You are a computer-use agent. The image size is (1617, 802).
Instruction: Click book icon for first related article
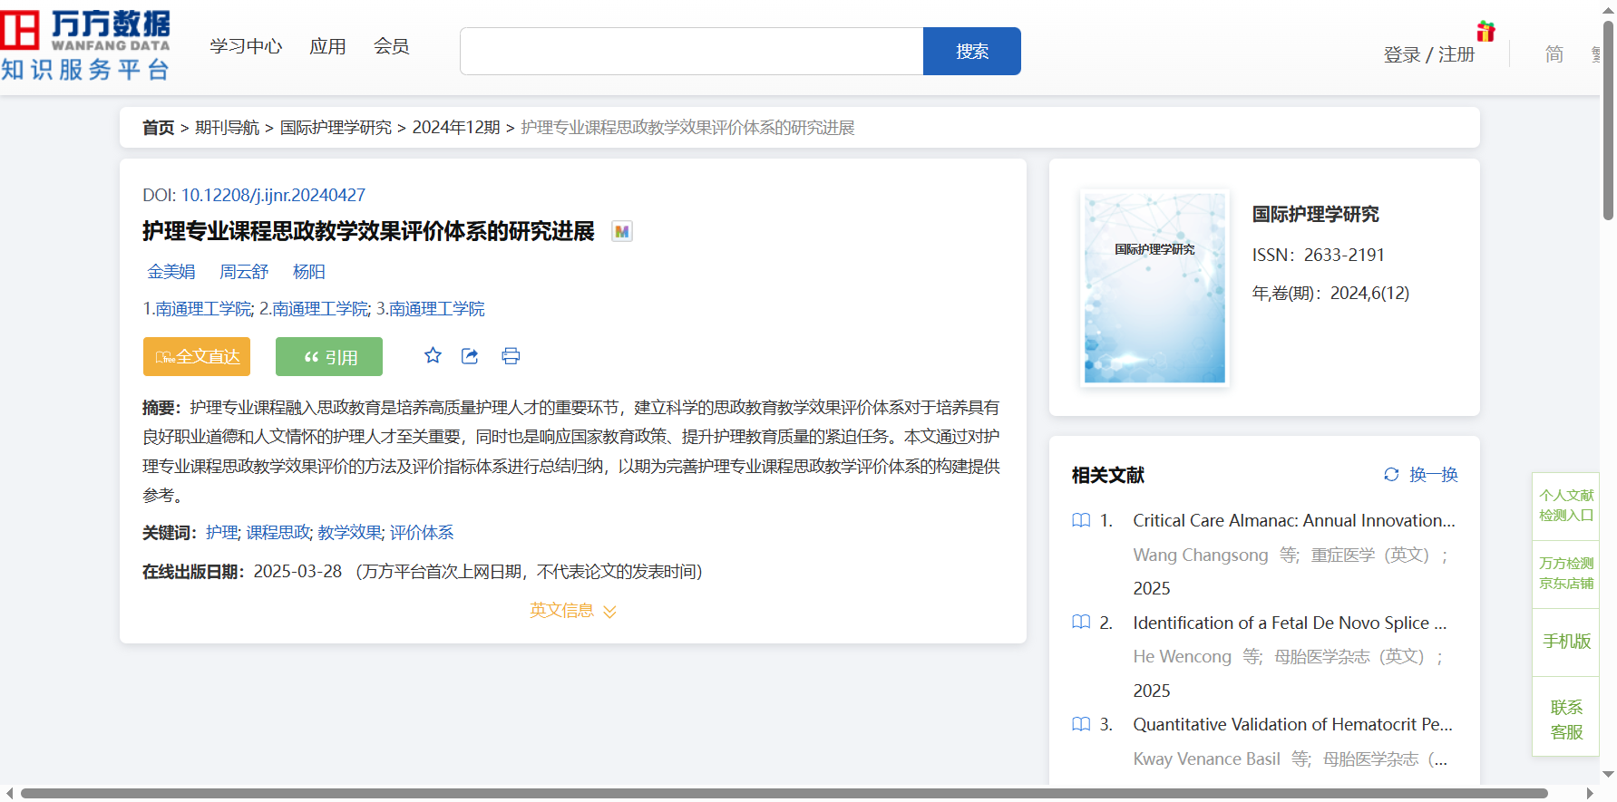click(x=1081, y=520)
